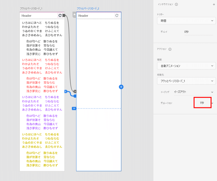Click the blue plus handle on artboard 2
This screenshot has width=217, height=181.
click(121, 87)
